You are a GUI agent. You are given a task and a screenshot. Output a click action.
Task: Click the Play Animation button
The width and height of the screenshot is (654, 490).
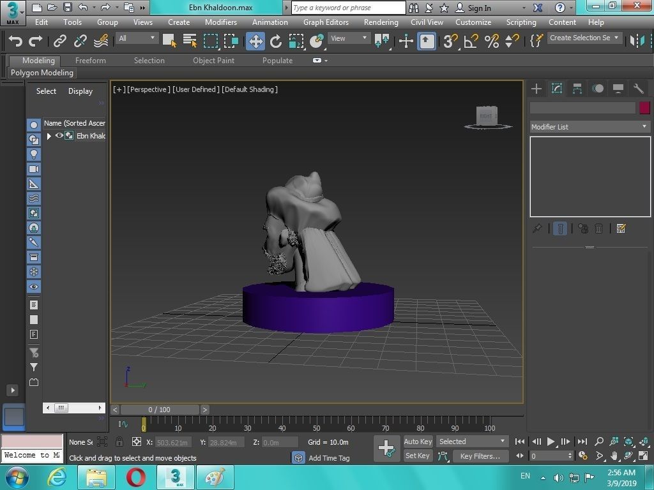click(551, 442)
